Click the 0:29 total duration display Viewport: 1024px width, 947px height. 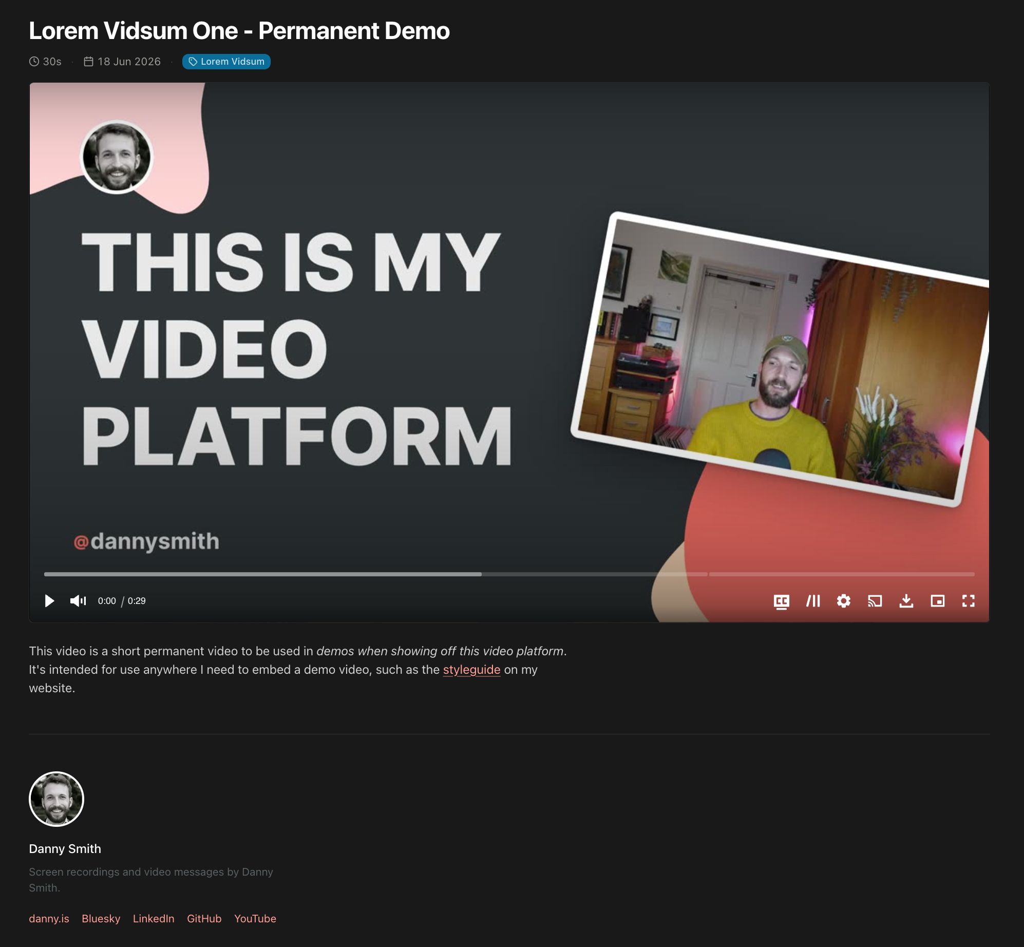click(x=137, y=601)
